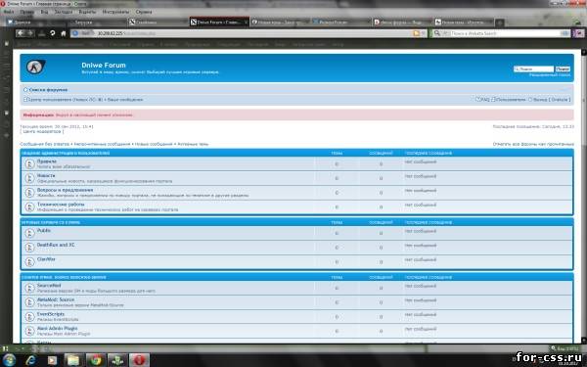Open the MetaMod: Source forum link

tap(56, 299)
